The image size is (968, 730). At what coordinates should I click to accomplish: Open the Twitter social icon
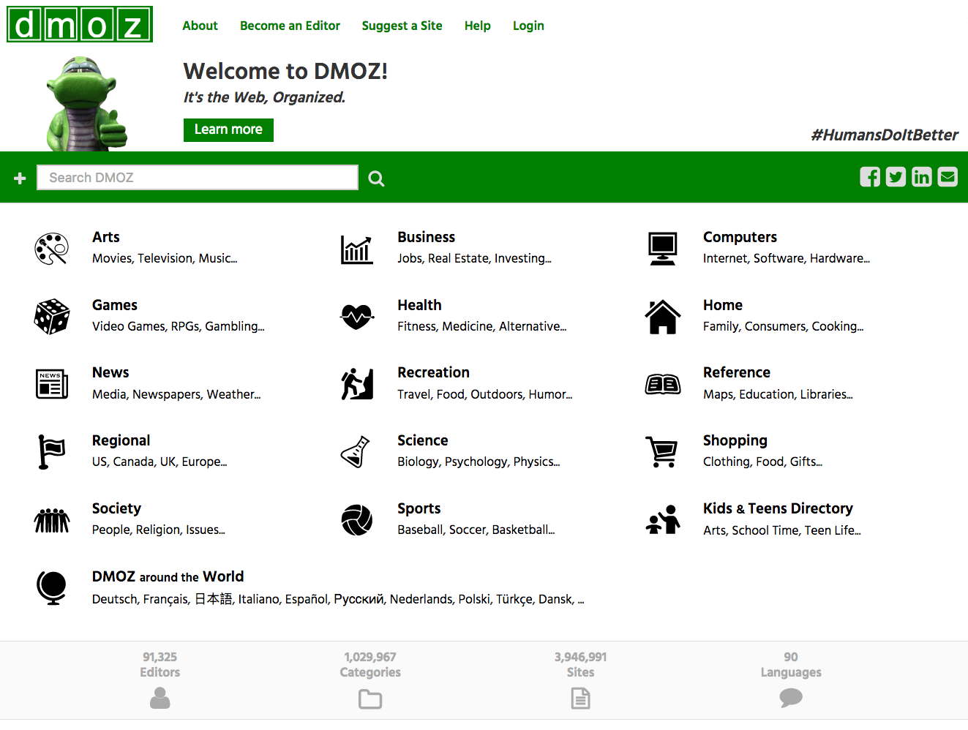(896, 177)
